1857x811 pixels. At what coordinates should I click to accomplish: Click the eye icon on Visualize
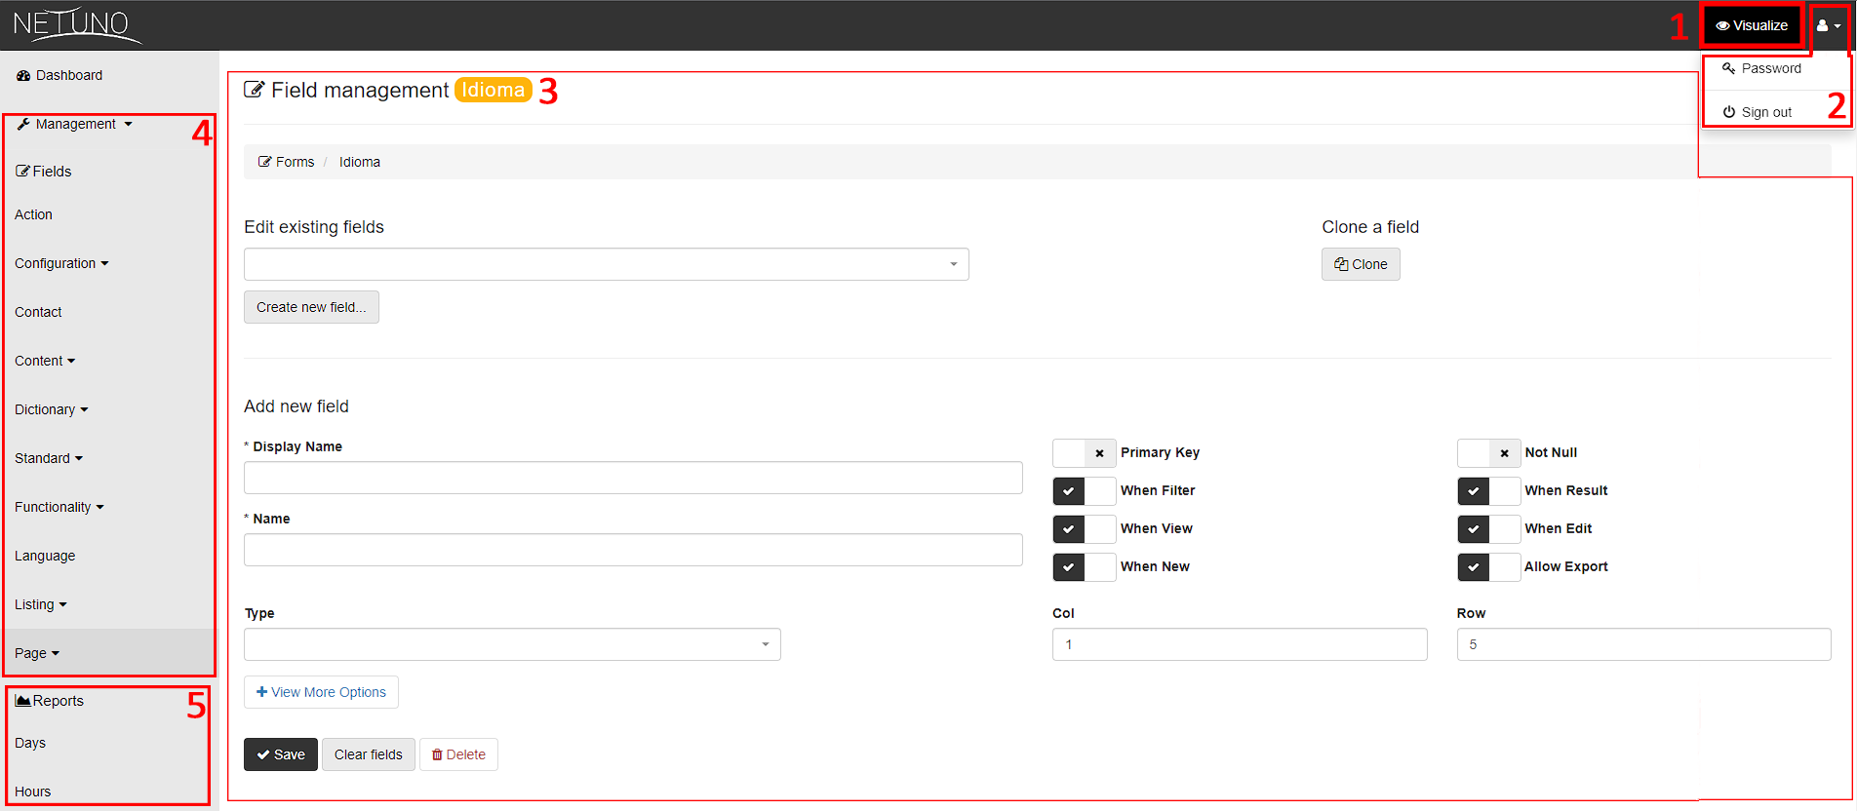(1722, 26)
